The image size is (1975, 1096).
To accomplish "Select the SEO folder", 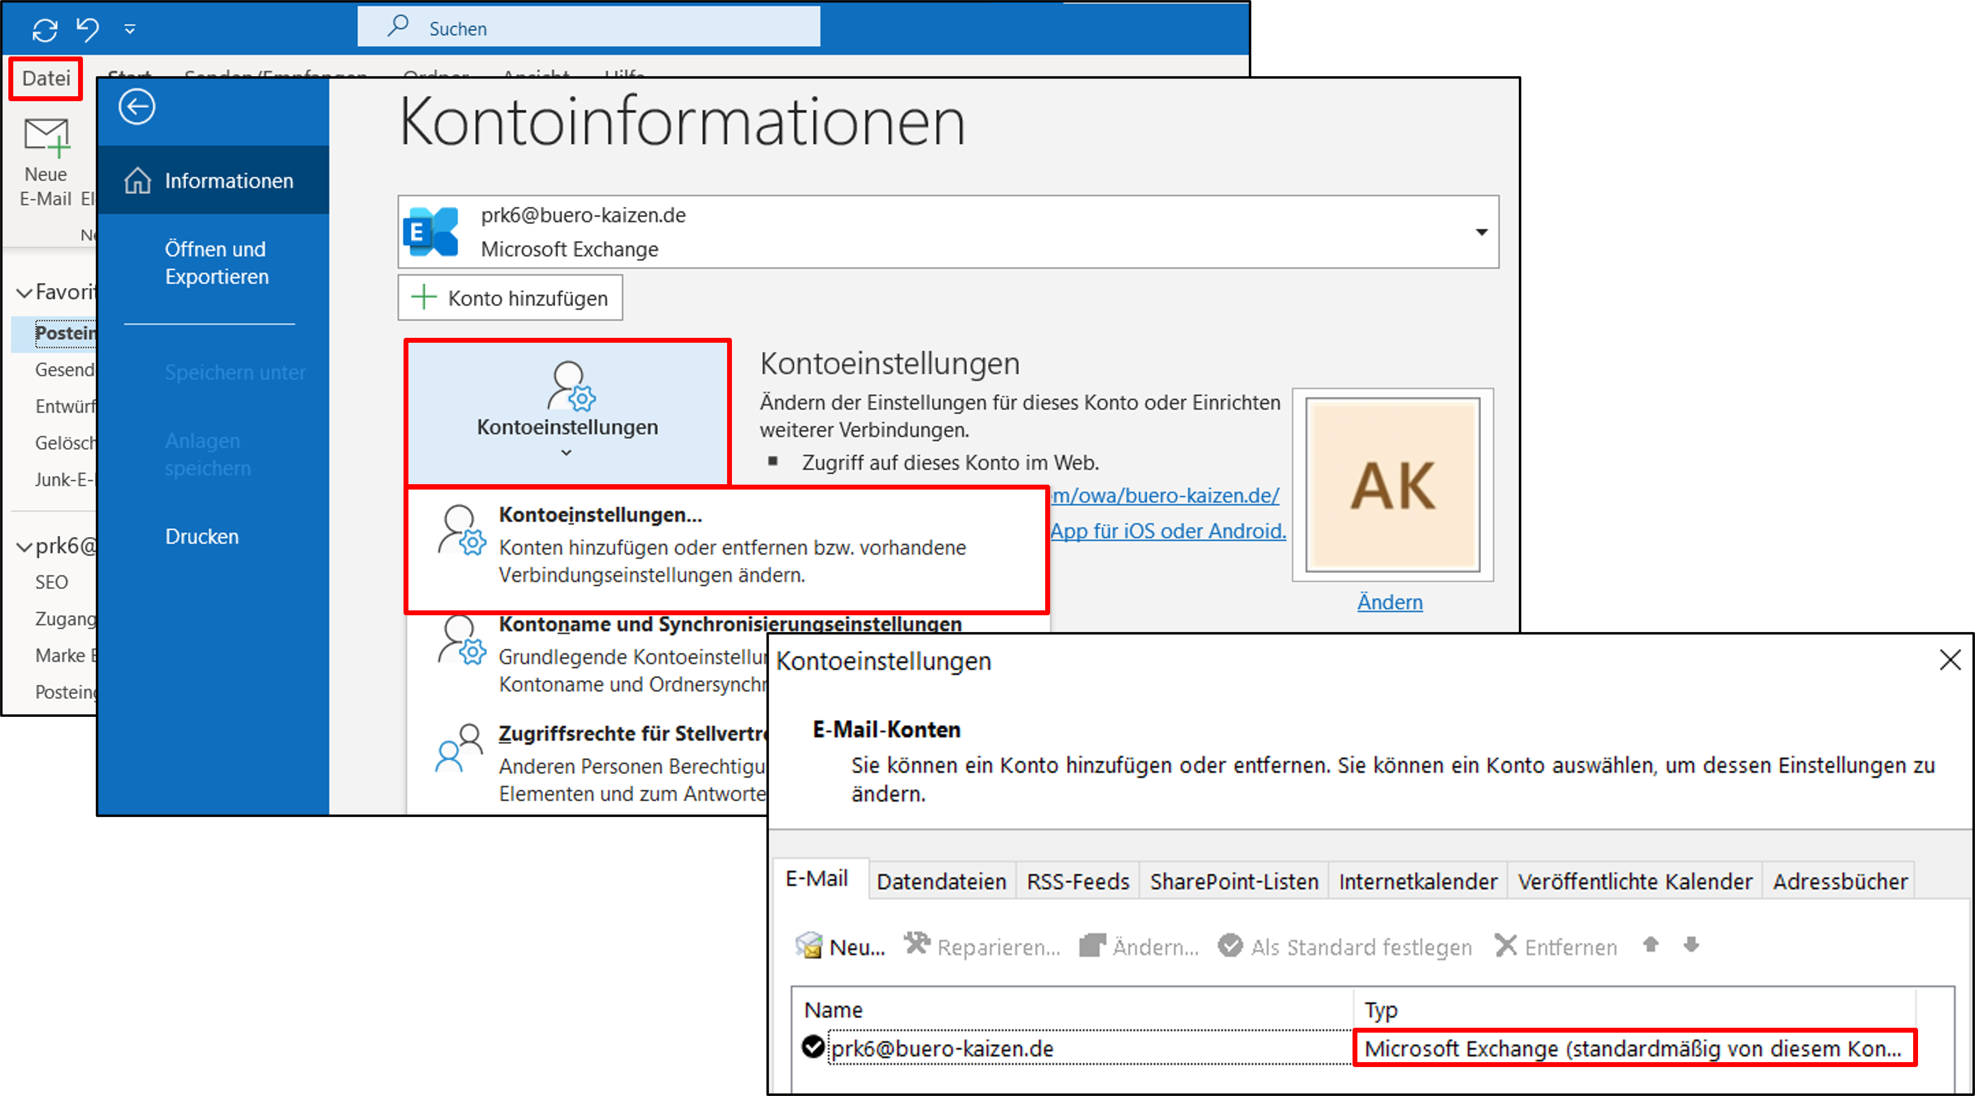I will click(x=52, y=582).
